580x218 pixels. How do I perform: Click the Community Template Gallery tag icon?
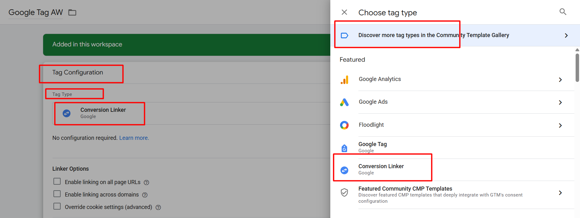point(344,36)
